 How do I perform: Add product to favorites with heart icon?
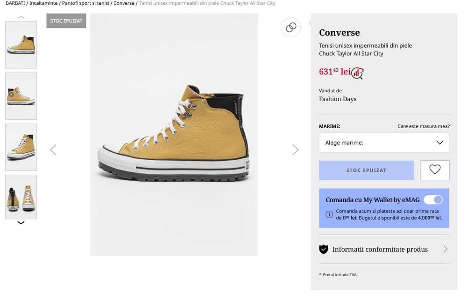pos(434,170)
